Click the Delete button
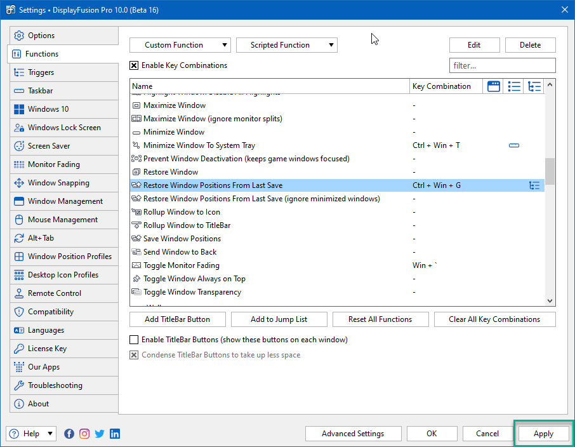Screen dimensions: 575x447 coord(531,45)
